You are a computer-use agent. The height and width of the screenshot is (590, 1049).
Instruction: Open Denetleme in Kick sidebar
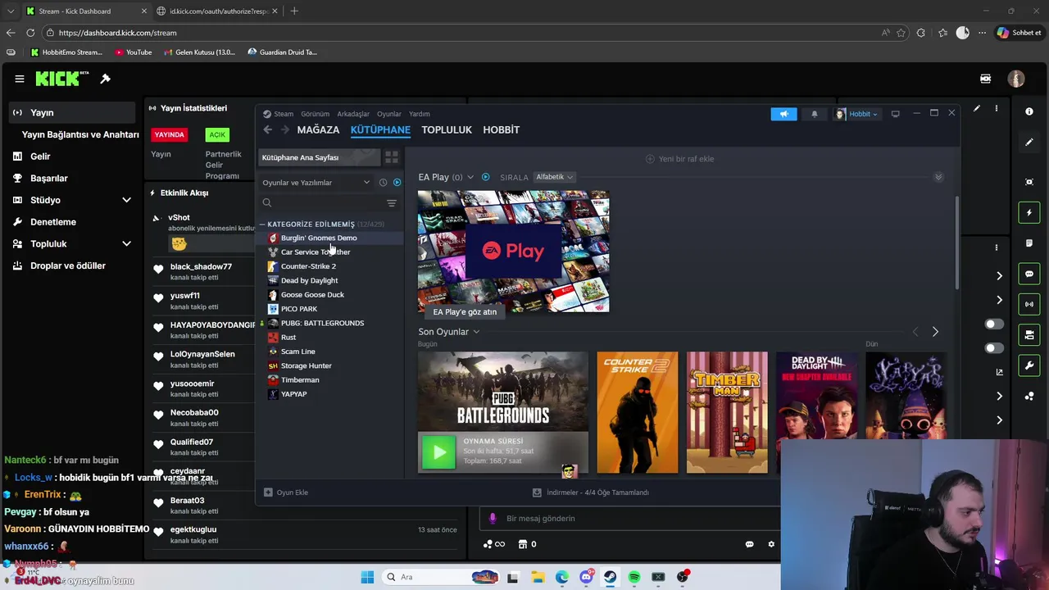(53, 222)
